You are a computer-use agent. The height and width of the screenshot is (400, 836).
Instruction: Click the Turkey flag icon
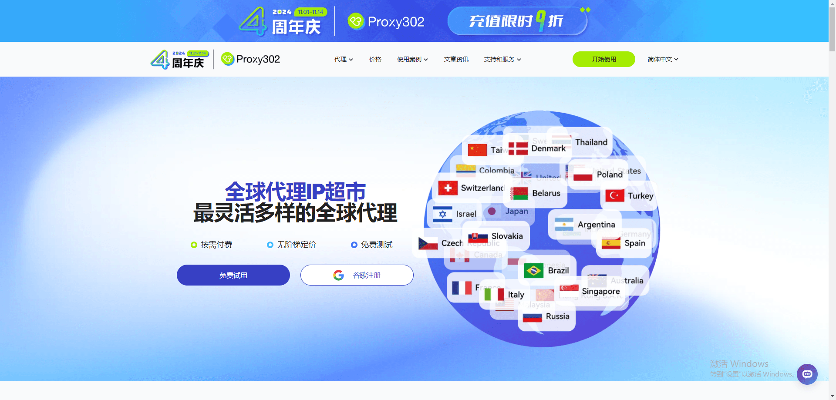click(x=614, y=195)
